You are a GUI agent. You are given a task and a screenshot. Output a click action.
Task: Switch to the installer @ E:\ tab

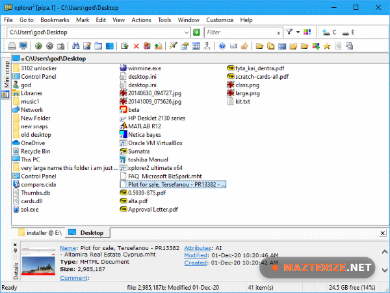40,232
